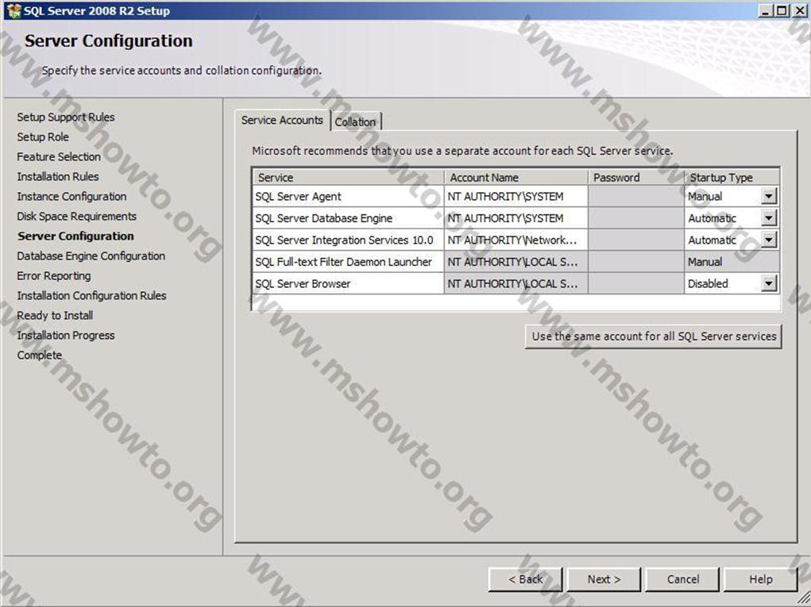The image size is (811, 607).
Task: Click Installation Progress step
Action: click(66, 336)
